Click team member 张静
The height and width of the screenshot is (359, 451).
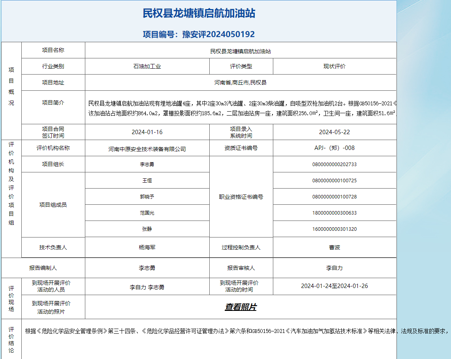click(x=147, y=229)
